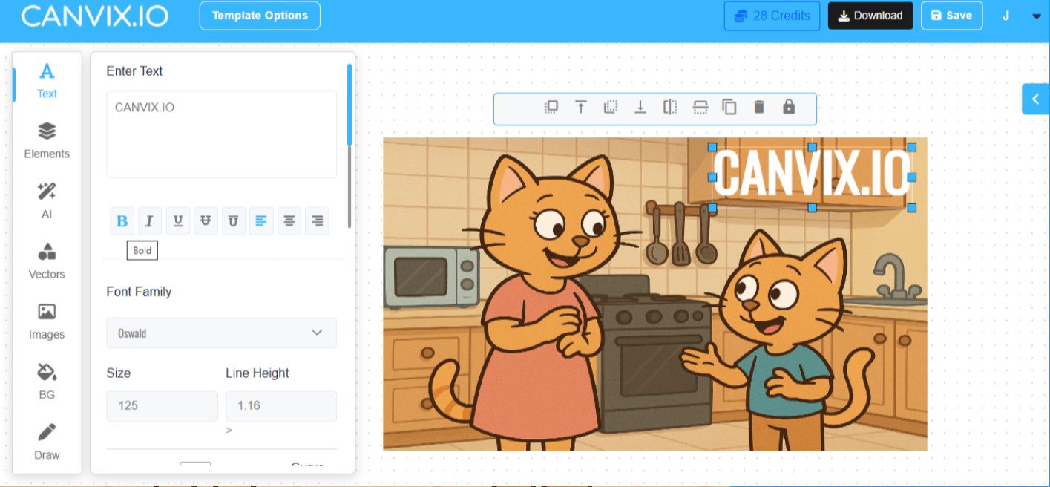Toggle Italic text formatting
Image resolution: width=1050 pixels, height=487 pixels.
tap(149, 221)
